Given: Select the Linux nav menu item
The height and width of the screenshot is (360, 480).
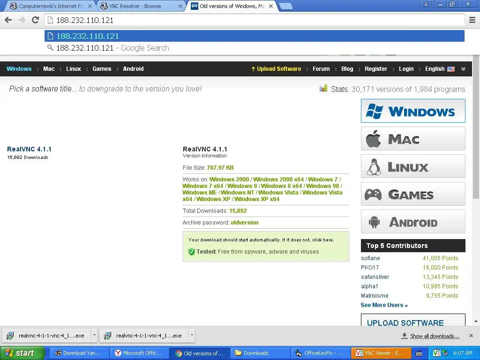Looking at the screenshot, I should (x=74, y=69).
